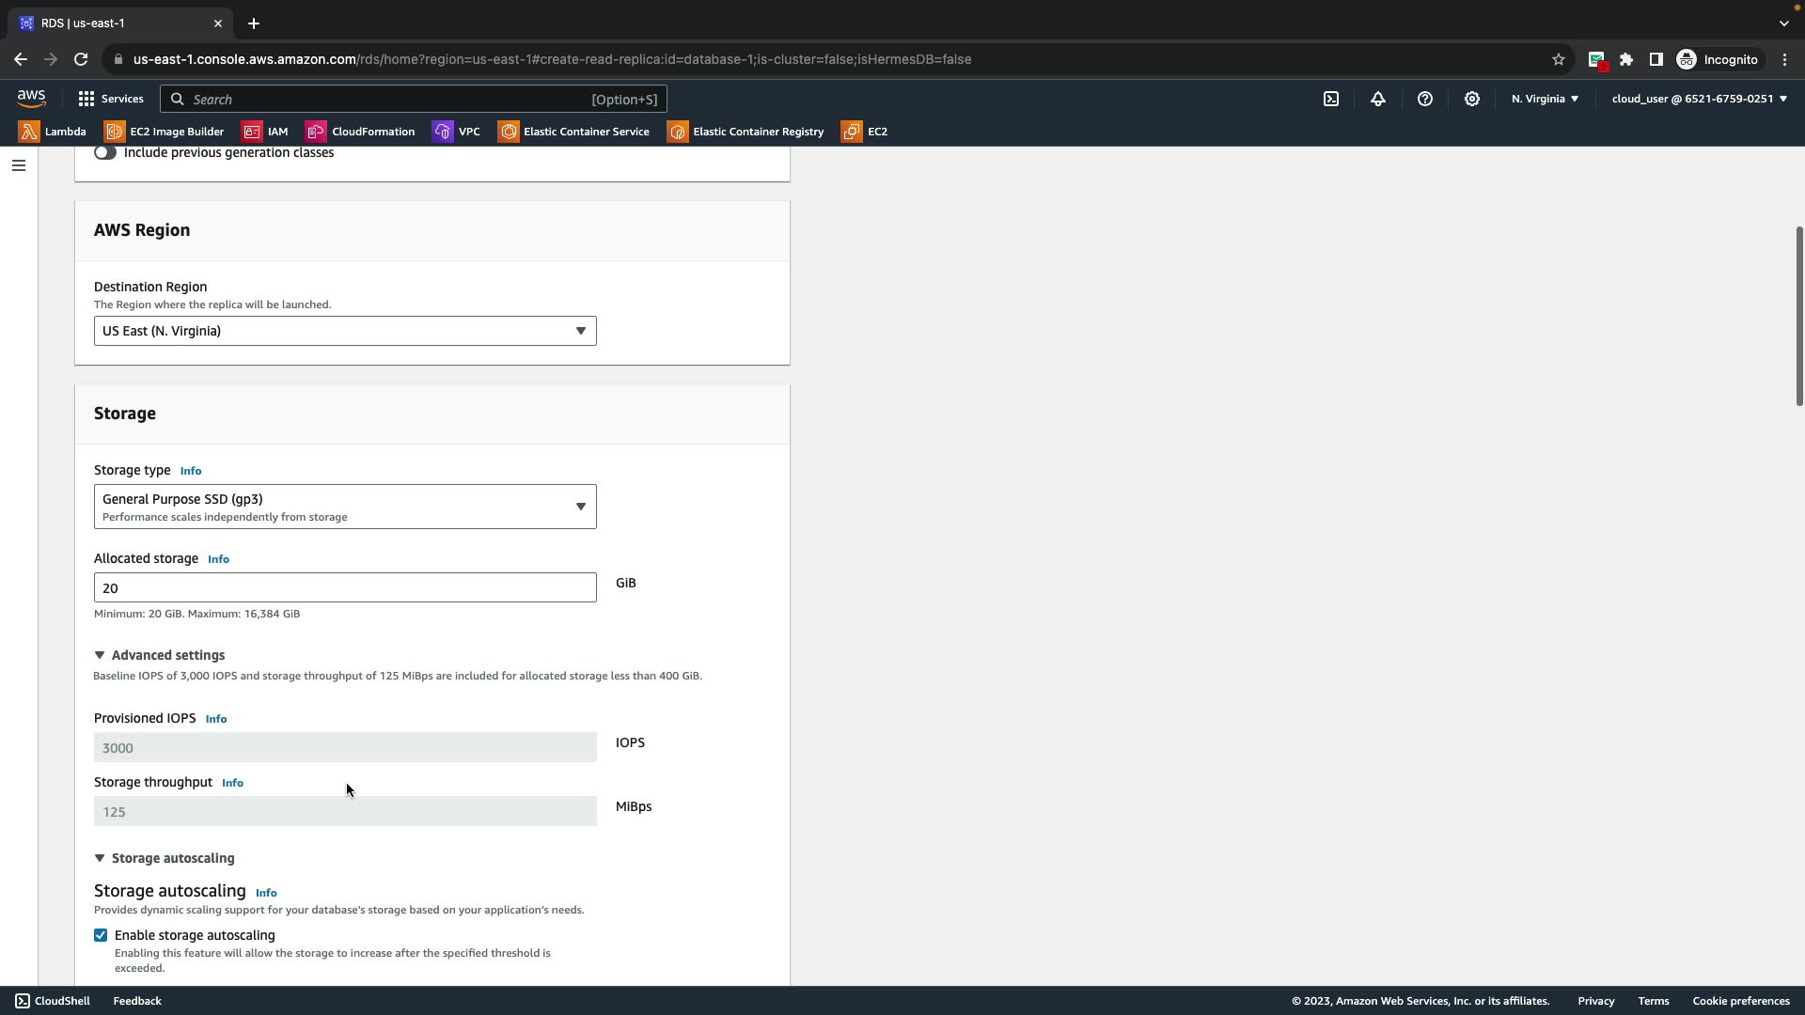The width and height of the screenshot is (1805, 1015).
Task: Toggle Include previous generation classes
Action: 104,152
